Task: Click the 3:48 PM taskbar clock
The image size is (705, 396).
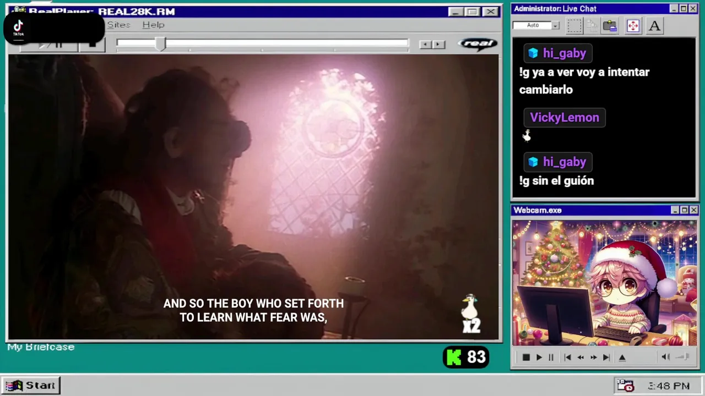Action: tap(669, 386)
